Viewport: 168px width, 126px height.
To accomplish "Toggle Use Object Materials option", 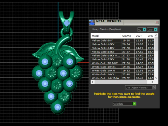I will [140, 87].
